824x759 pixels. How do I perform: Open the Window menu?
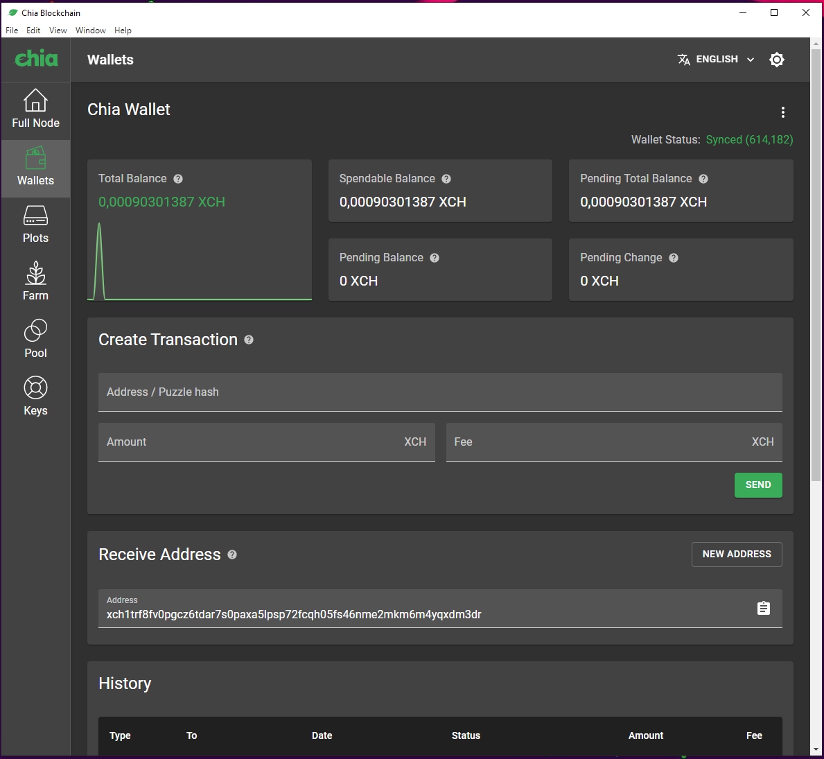[x=90, y=30]
